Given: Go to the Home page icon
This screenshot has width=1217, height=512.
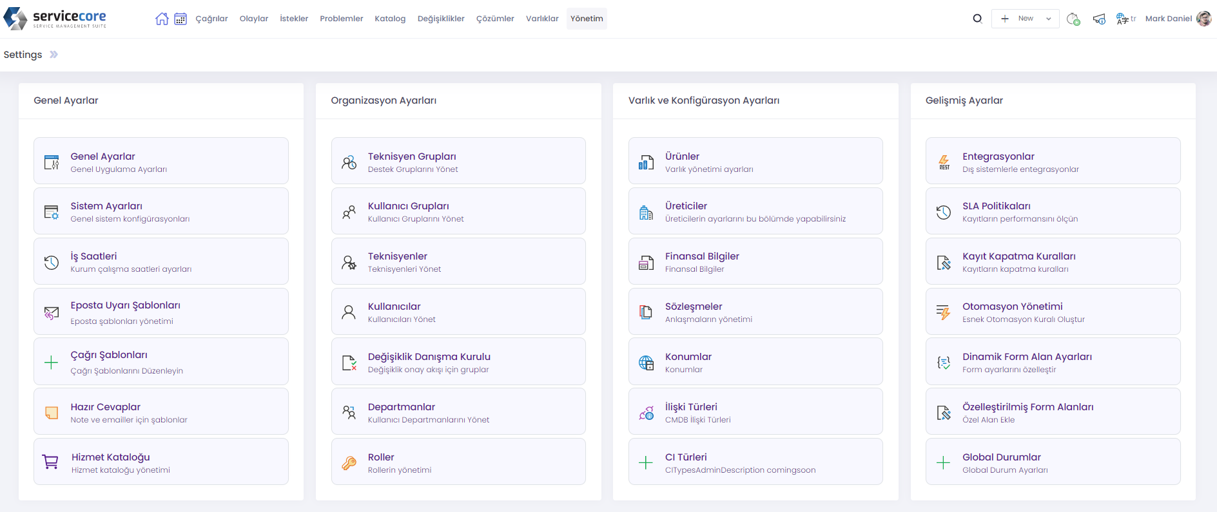Looking at the screenshot, I should click(x=162, y=19).
